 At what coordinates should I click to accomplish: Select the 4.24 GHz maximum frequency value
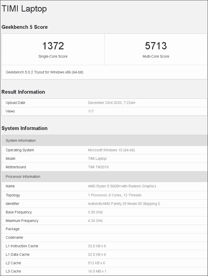pos(95,221)
